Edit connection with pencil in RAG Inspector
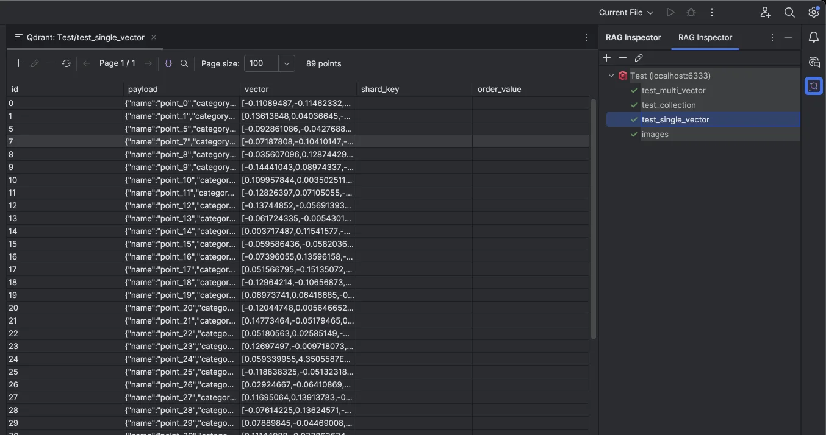This screenshot has width=826, height=435. click(x=639, y=58)
